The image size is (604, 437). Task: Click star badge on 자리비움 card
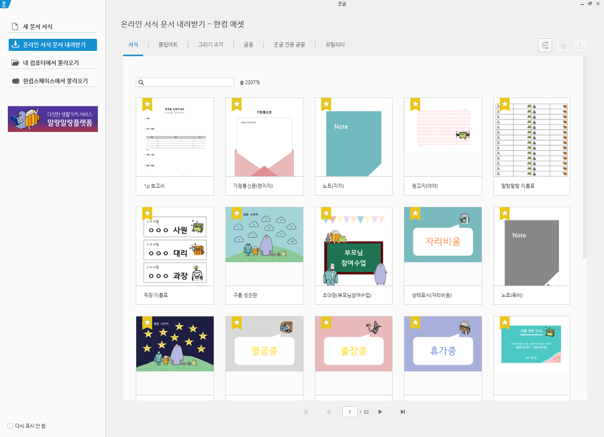(415, 213)
